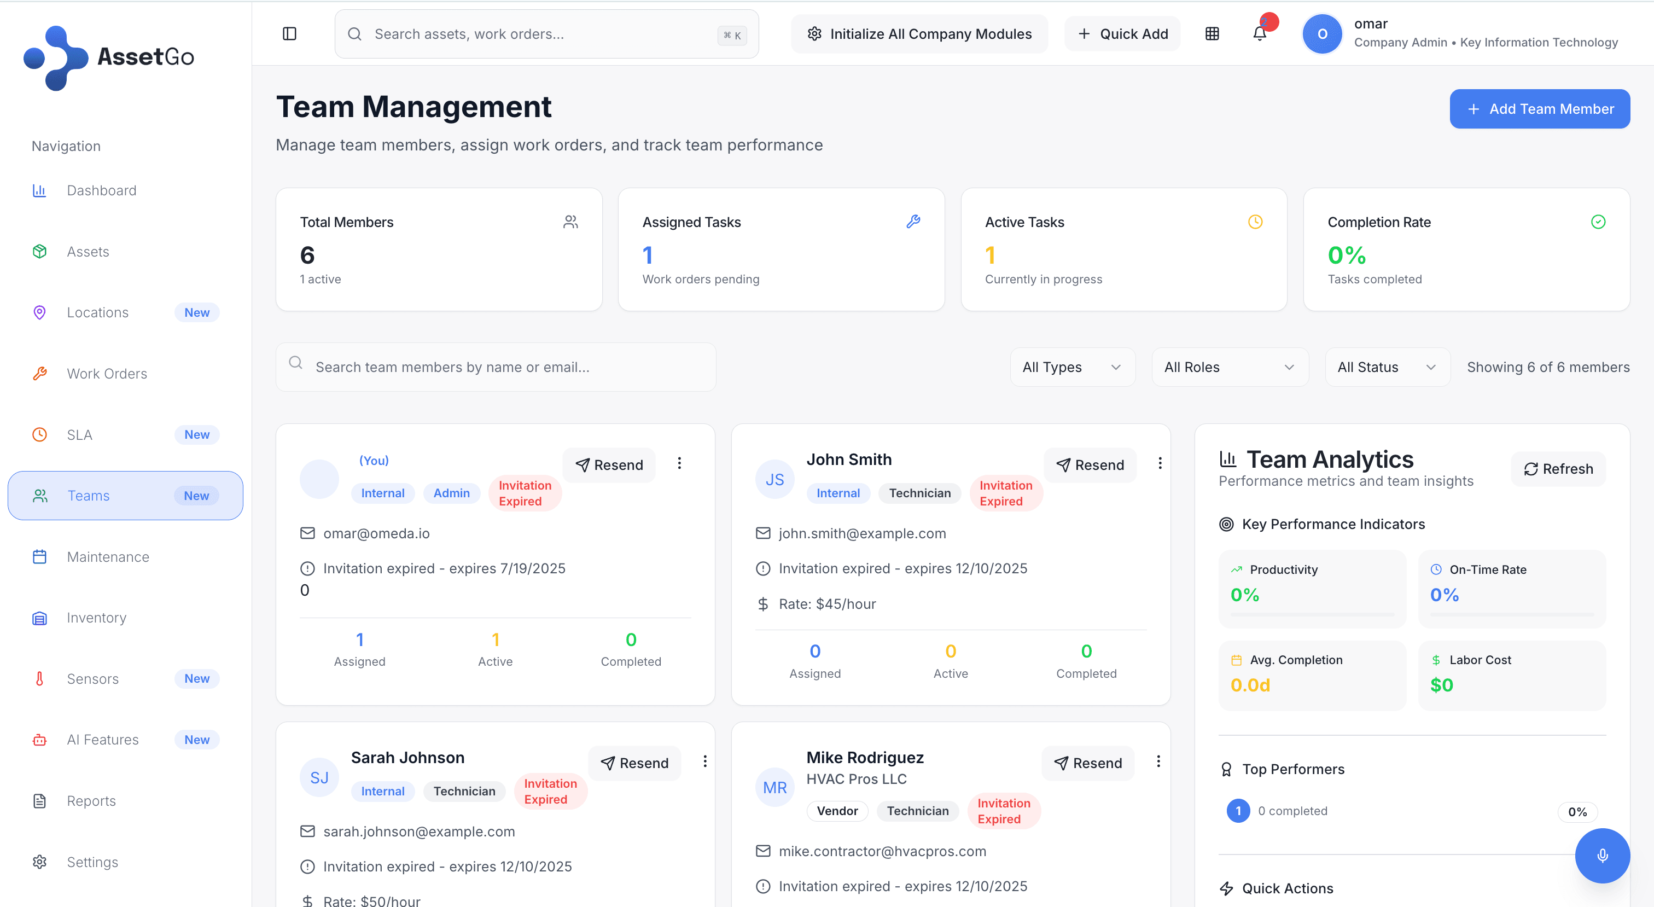Click the Completion Rate checkmark icon
Viewport: 1654px width, 907px height.
(x=1598, y=222)
